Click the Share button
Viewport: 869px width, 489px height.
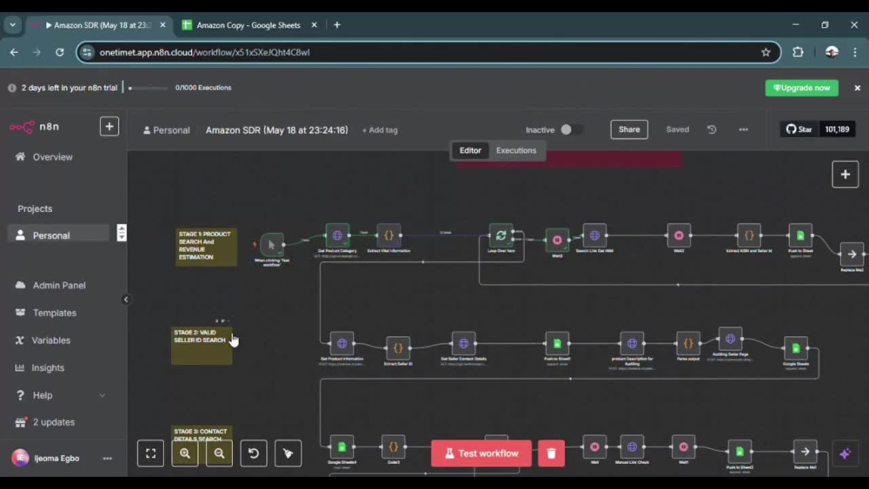coord(629,129)
